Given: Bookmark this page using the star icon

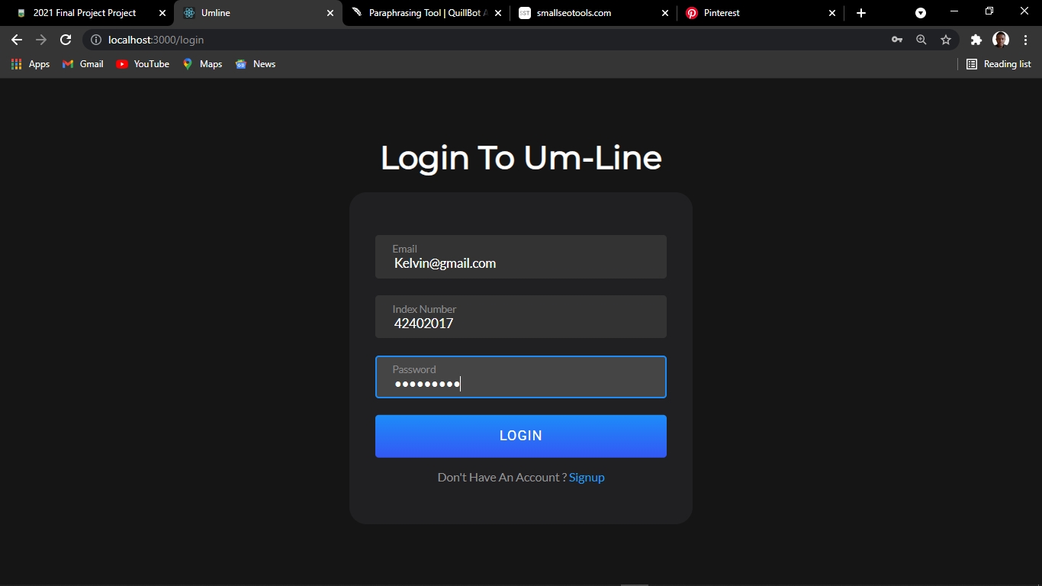Looking at the screenshot, I should (946, 40).
